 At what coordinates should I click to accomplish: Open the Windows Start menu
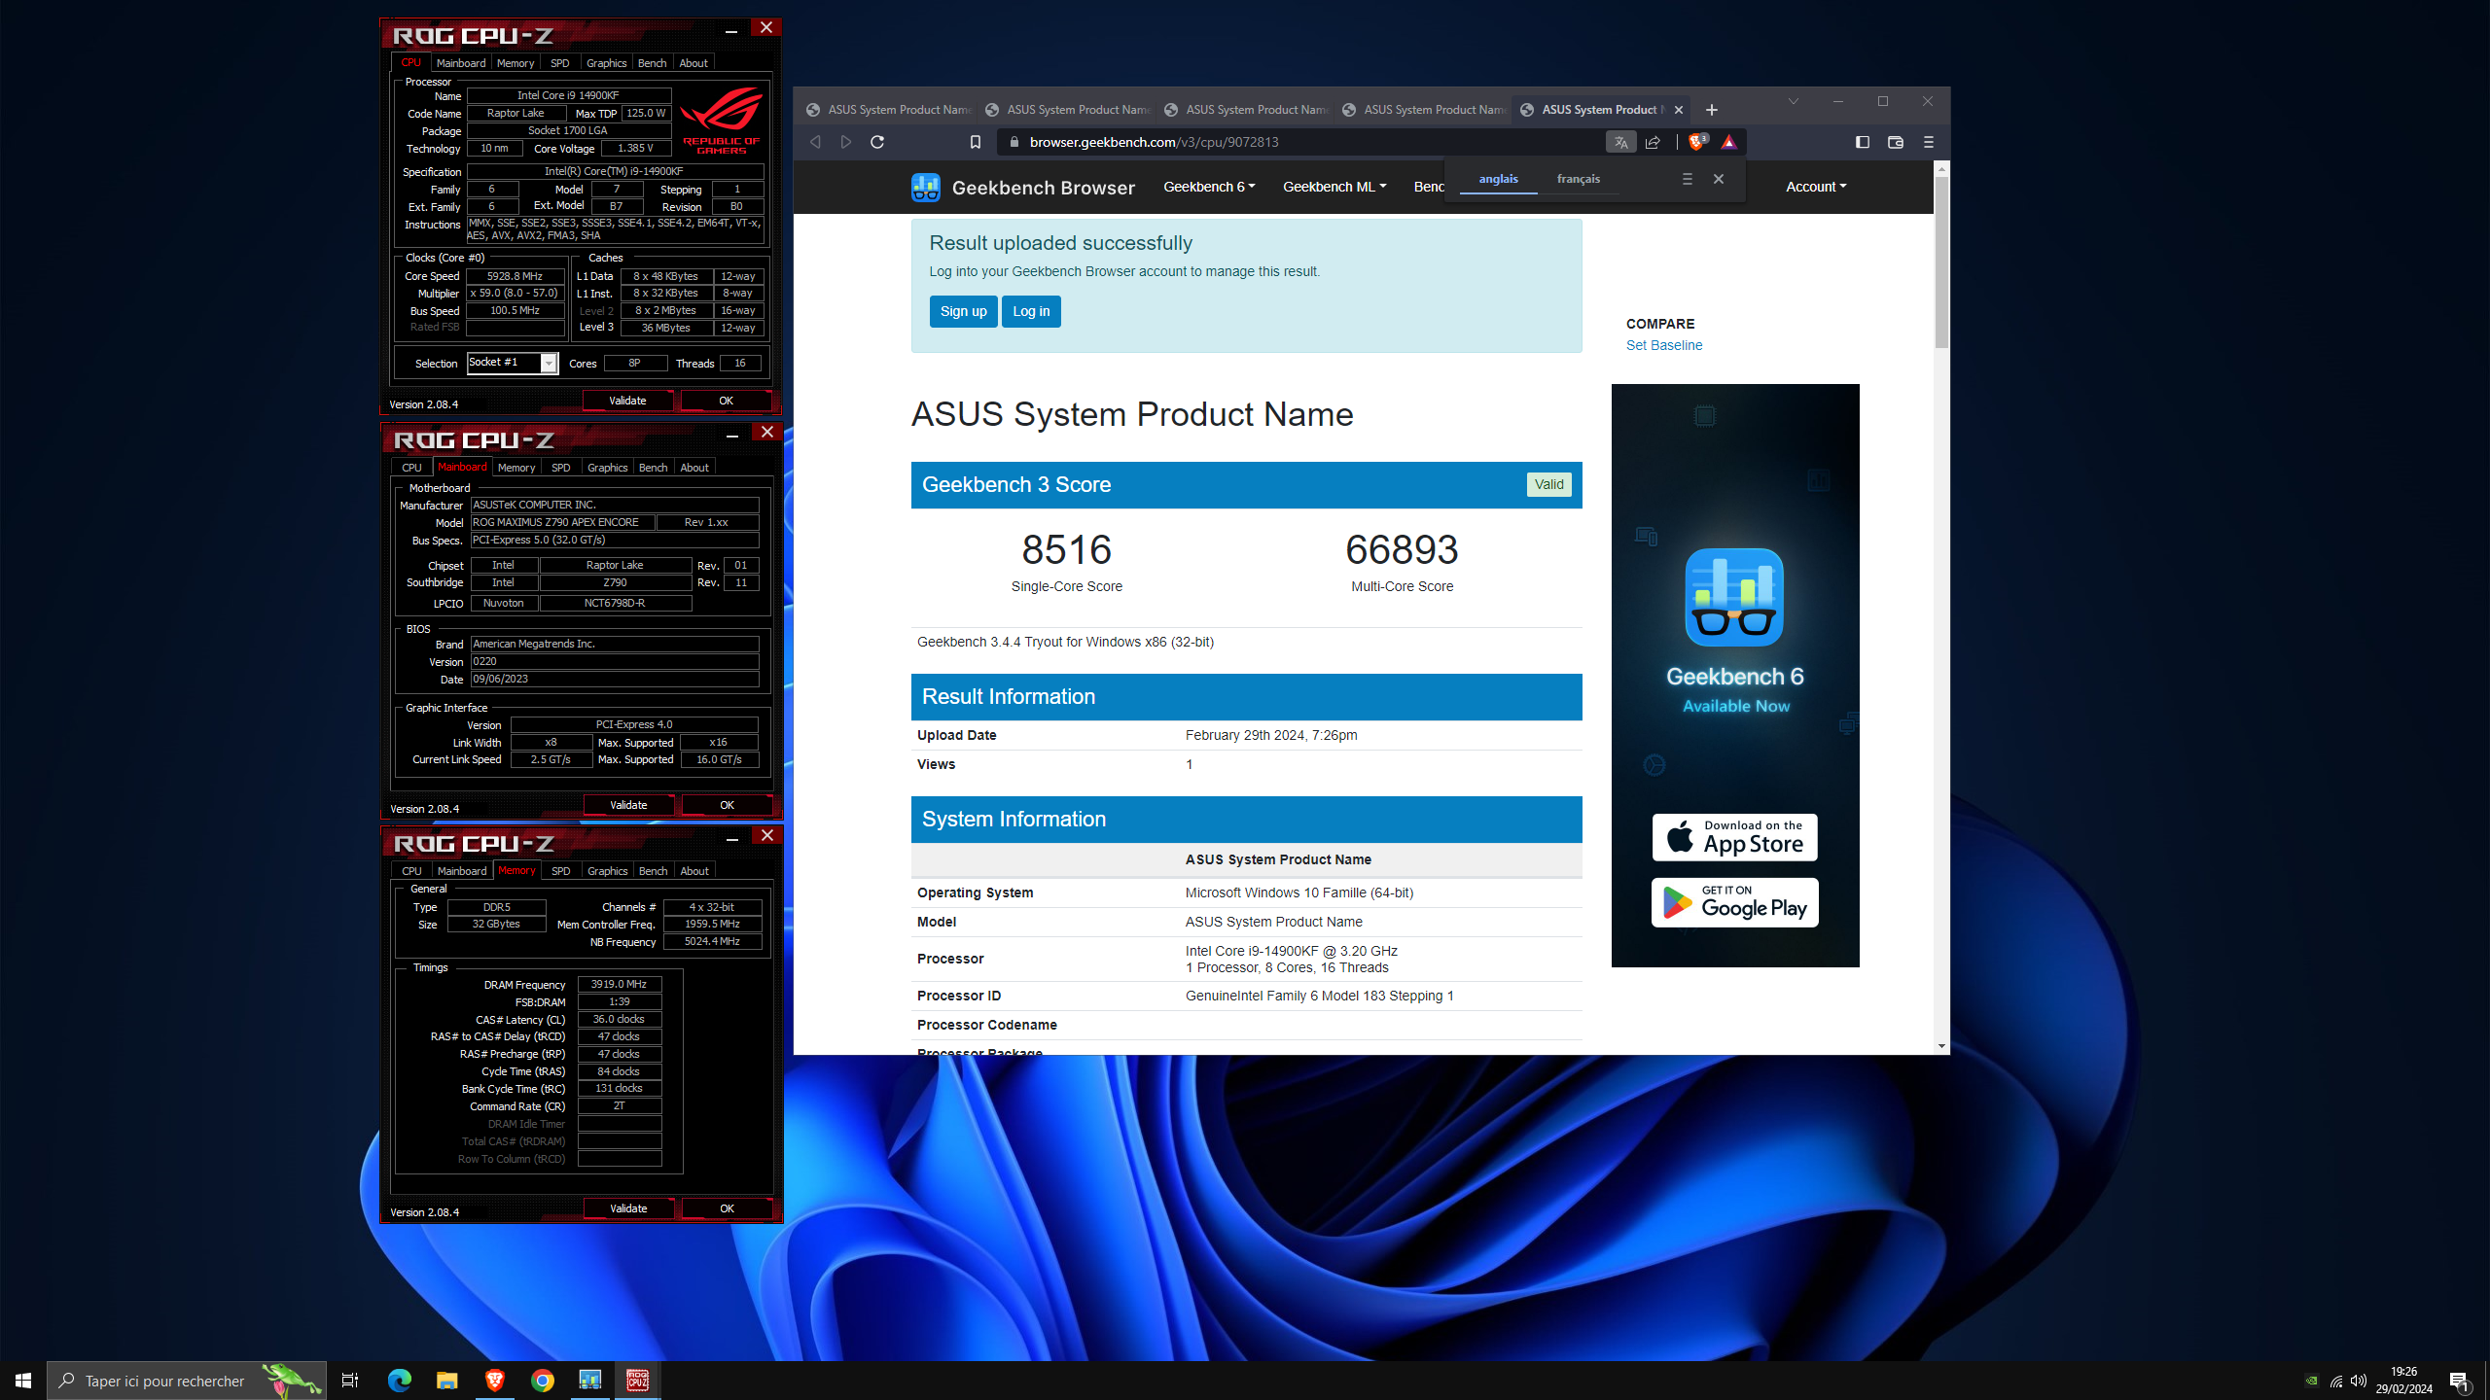(23, 1381)
